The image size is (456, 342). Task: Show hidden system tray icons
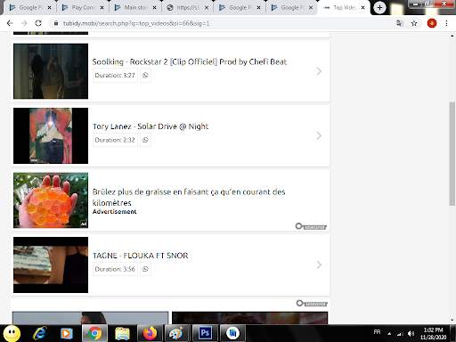(389, 334)
